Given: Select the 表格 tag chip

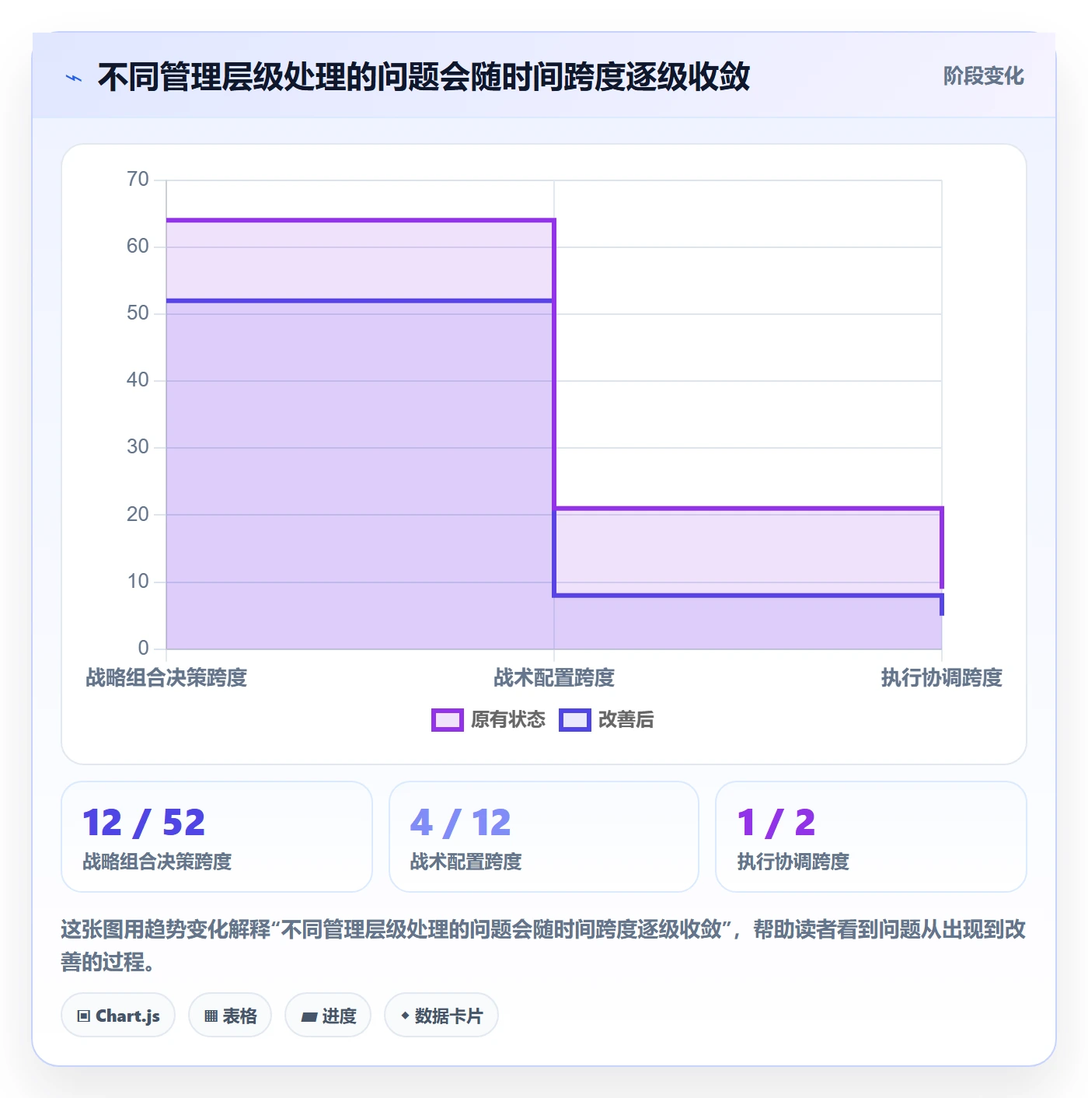Looking at the screenshot, I should [230, 1016].
